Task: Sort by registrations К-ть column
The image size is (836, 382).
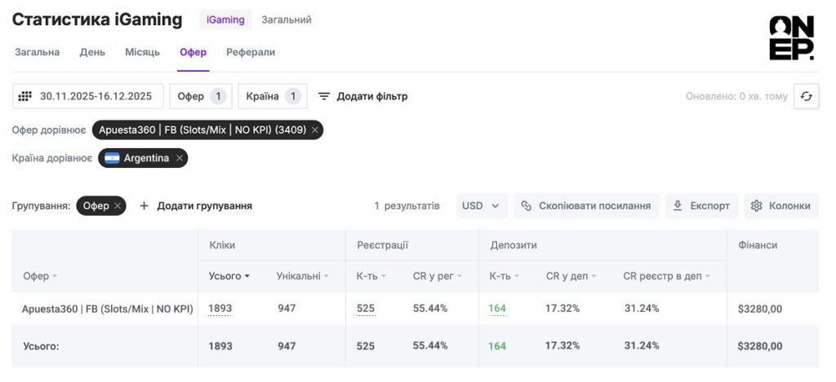Action: coord(371,276)
